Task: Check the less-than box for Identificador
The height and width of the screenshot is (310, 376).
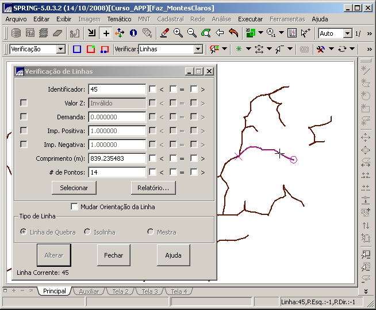Action: [152, 89]
